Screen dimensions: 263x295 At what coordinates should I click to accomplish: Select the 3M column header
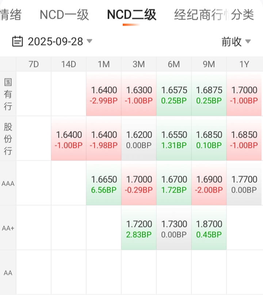coord(139,64)
